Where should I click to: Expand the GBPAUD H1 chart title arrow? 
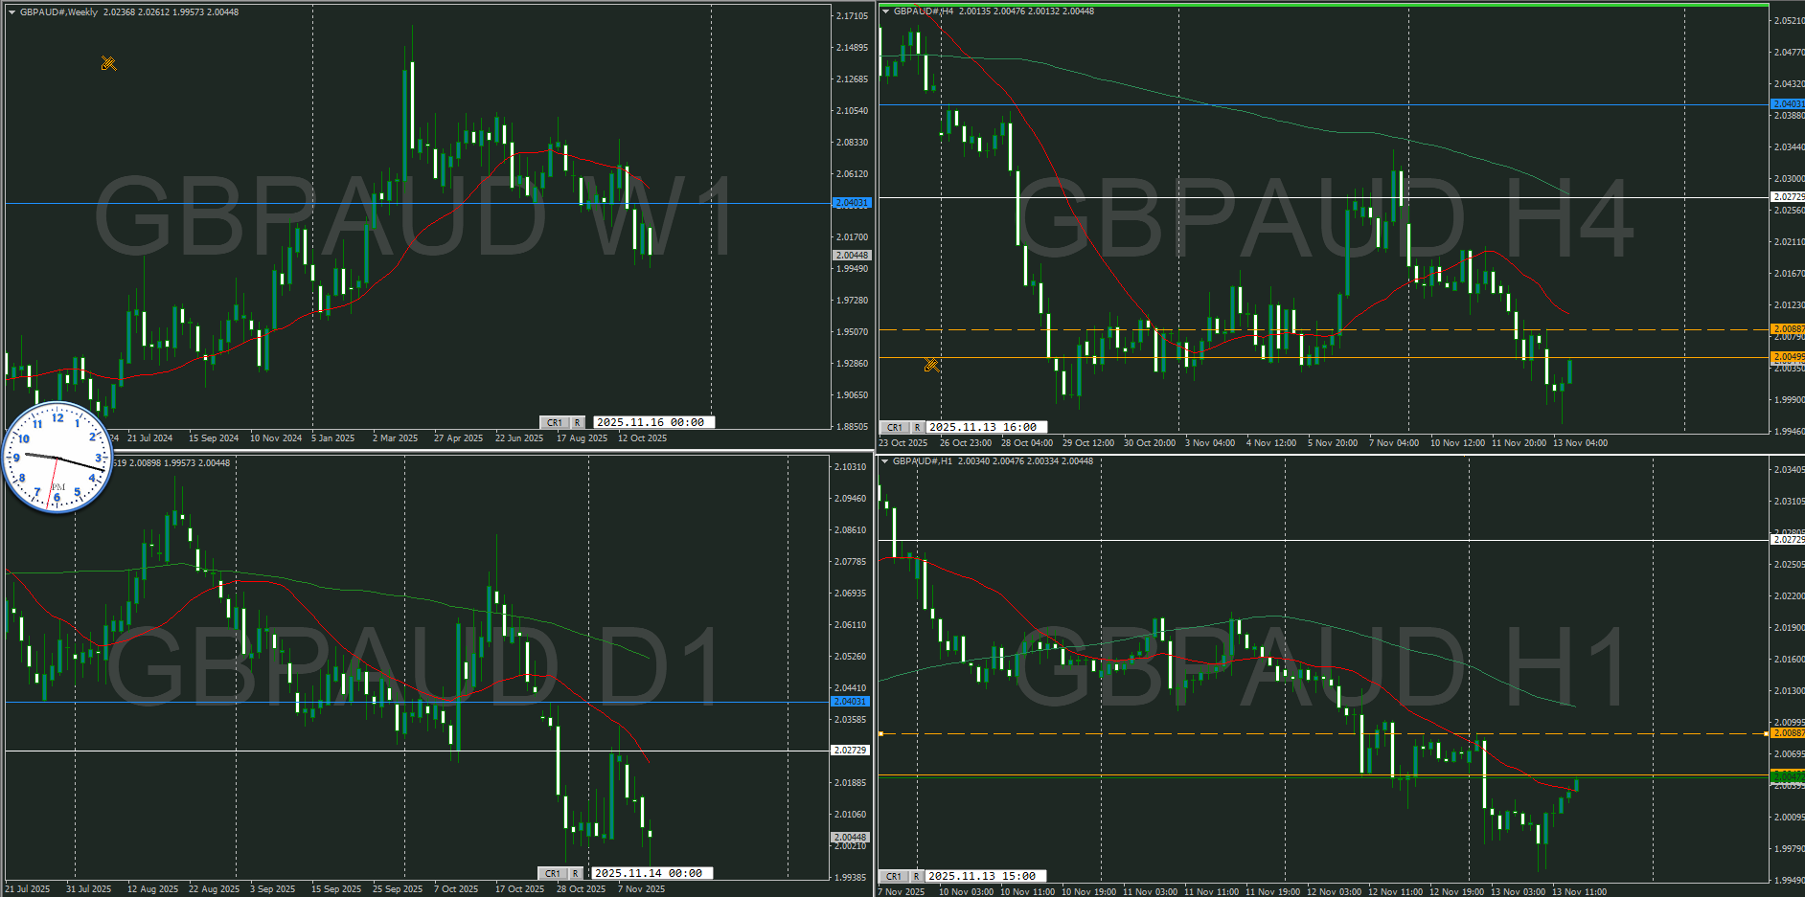click(x=884, y=461)
